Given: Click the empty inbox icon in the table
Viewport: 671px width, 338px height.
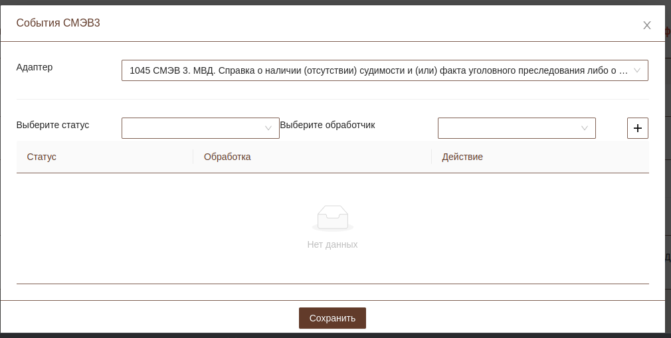Looking at the screenshot, I should 332,218.
